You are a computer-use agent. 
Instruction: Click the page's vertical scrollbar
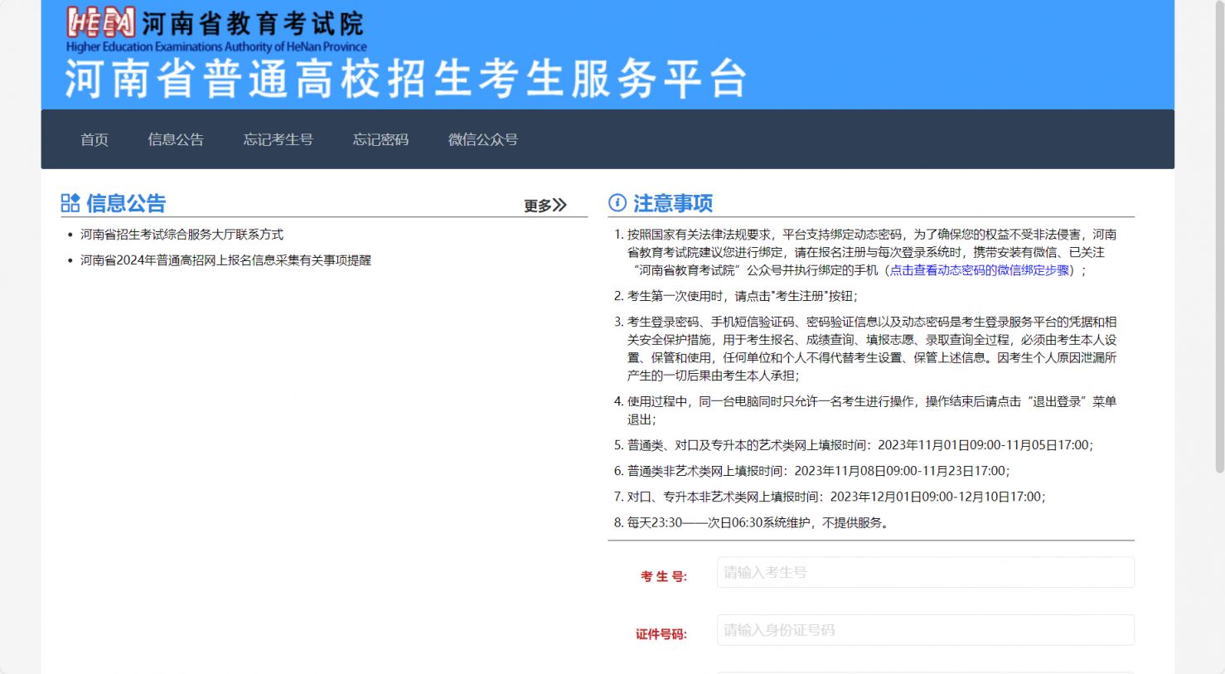click(x=1219, y=249)
